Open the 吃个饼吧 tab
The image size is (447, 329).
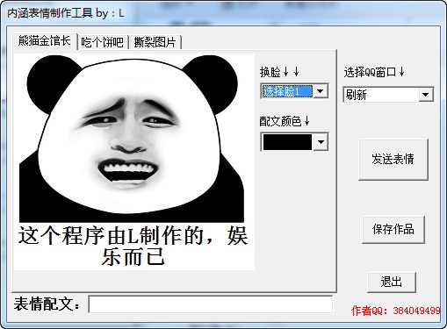[x=103, y=42]
